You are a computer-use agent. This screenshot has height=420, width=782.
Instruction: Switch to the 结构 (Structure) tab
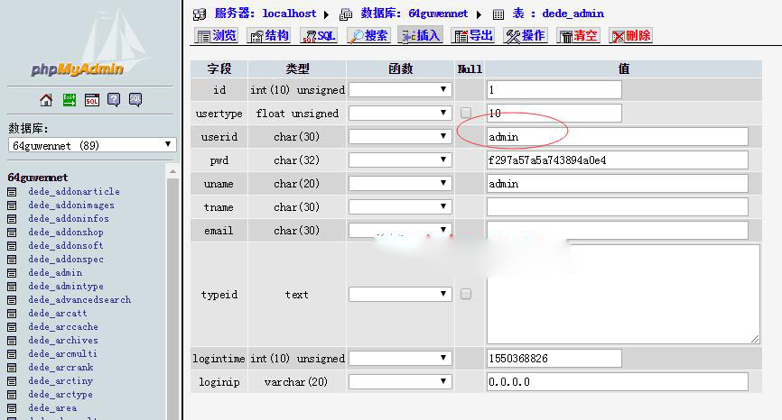pyautogui.click(x=268, y=36)
